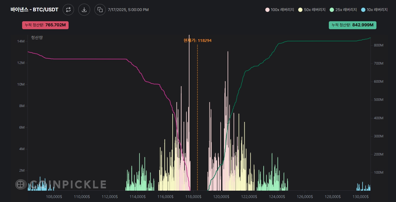Click the 6M left axis label

click(22, 127)
